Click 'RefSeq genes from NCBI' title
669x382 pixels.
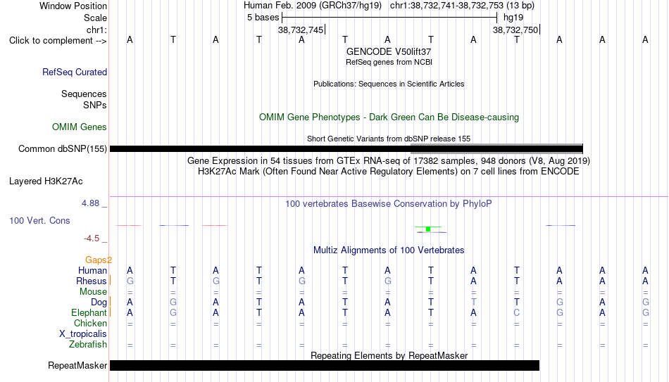[389, 62]
